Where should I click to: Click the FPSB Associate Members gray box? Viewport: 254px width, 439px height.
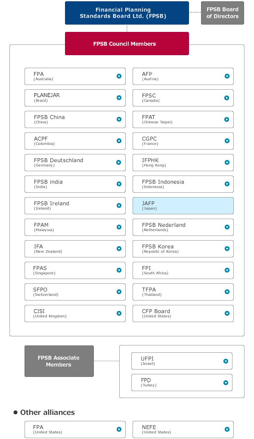[59, 361]
